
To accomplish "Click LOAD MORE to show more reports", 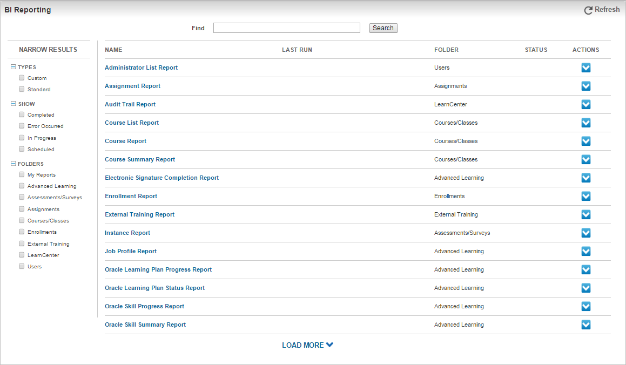I will point(307,345).
